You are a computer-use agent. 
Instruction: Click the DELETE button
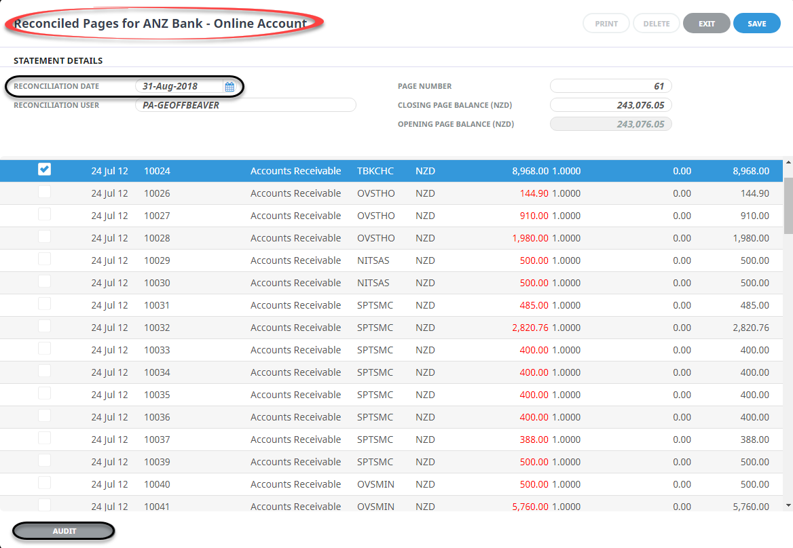point(656,23)
